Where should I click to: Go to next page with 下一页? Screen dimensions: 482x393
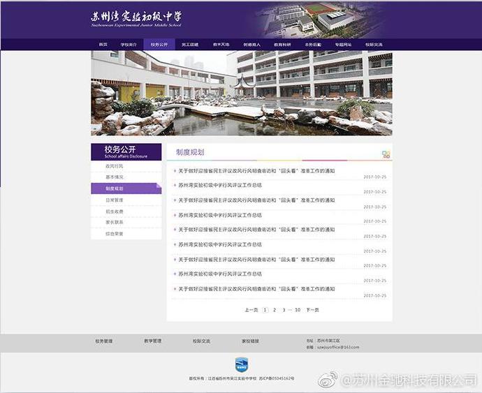(x=312, y=309)
